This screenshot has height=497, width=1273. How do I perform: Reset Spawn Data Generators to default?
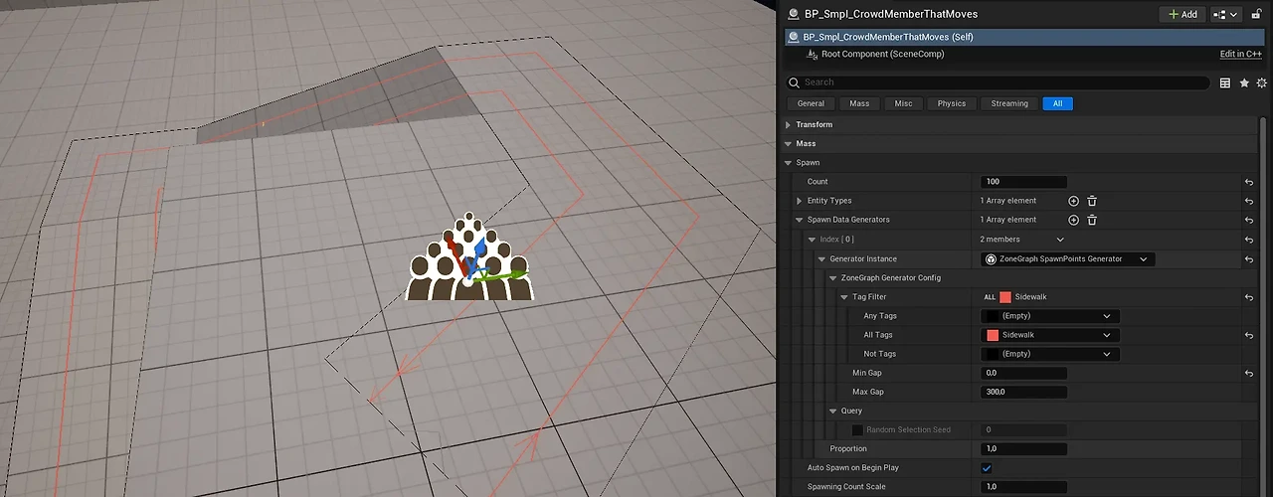click(1249, 220)
